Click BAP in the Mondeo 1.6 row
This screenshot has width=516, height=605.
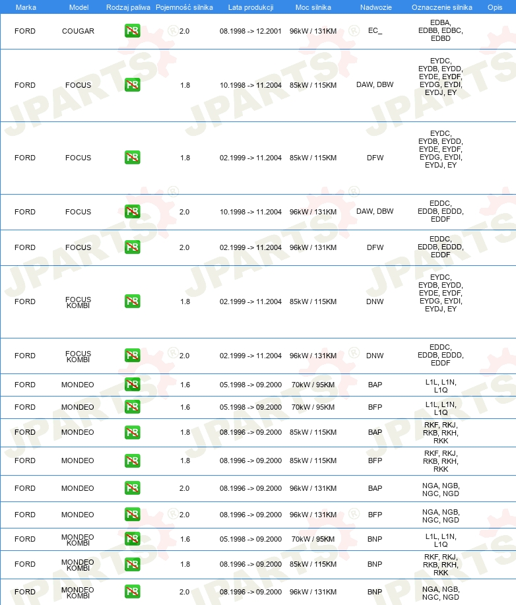tap(375, 385)
